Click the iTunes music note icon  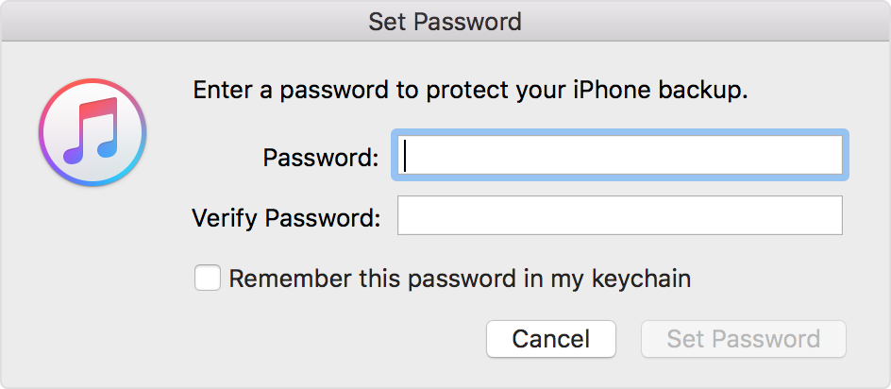(92, 130)
